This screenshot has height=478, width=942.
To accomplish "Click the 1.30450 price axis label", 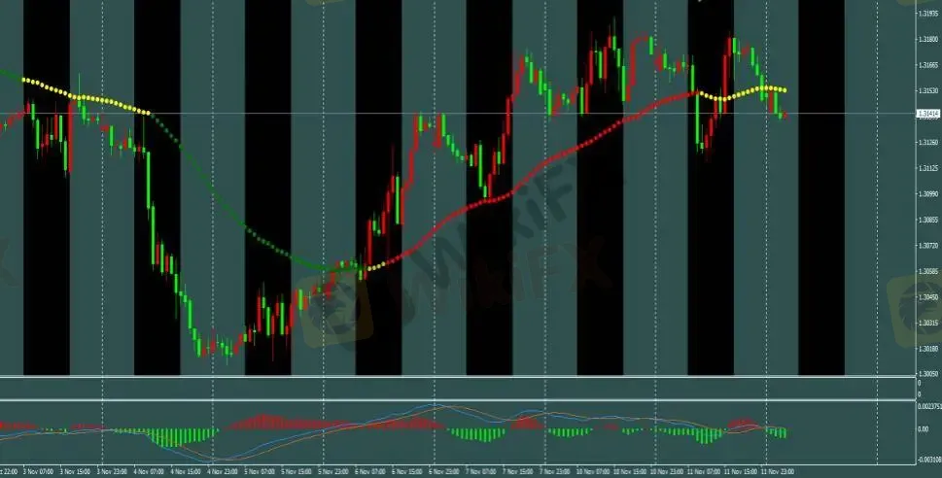I will click(x=929, y=297).
